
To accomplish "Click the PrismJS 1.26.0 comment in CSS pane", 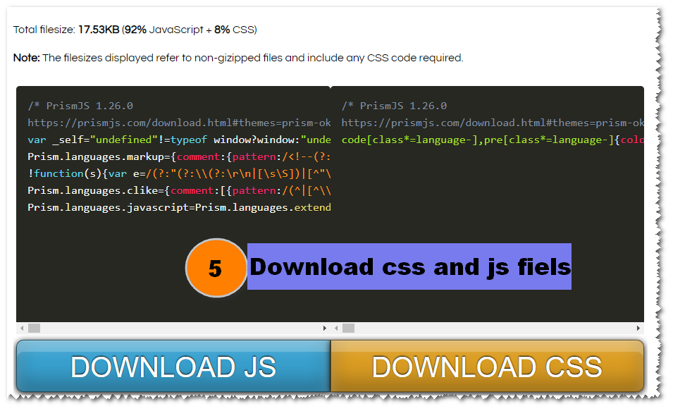I will [394, 106].
